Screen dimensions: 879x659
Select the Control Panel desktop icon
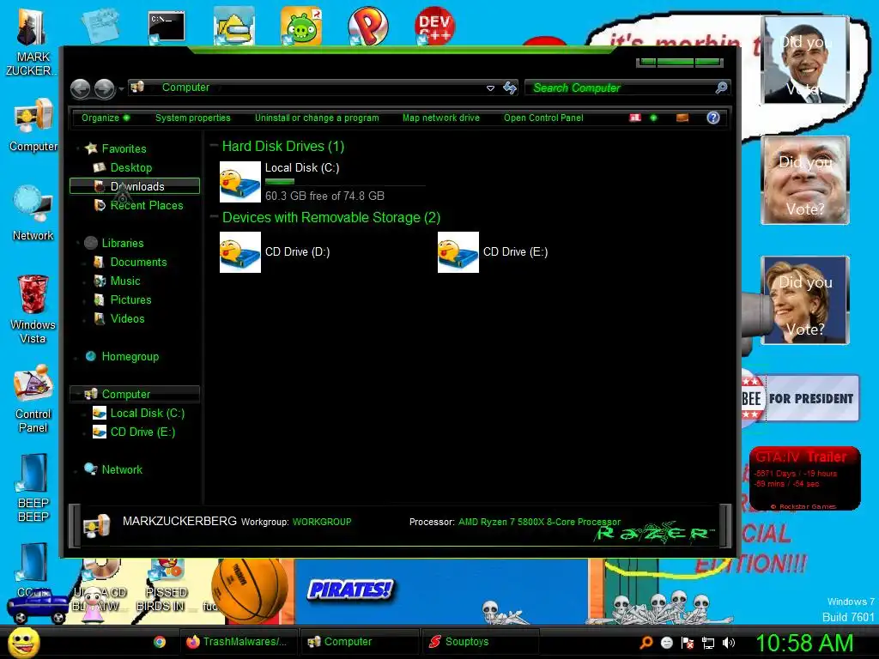click(33, 399)
